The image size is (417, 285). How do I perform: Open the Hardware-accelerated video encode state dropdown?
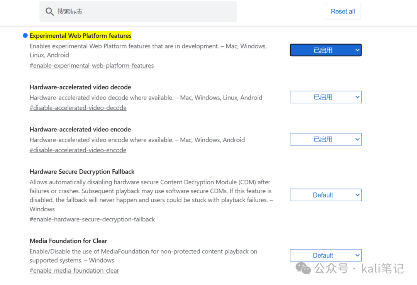(x=325, y=139)
